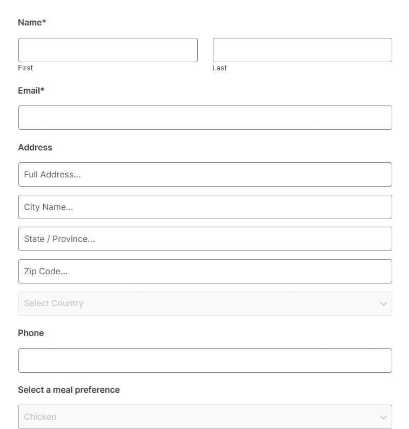This screenshot has height=429, width=409.
Task: Focus the First name input field
Action: point(108,50)
